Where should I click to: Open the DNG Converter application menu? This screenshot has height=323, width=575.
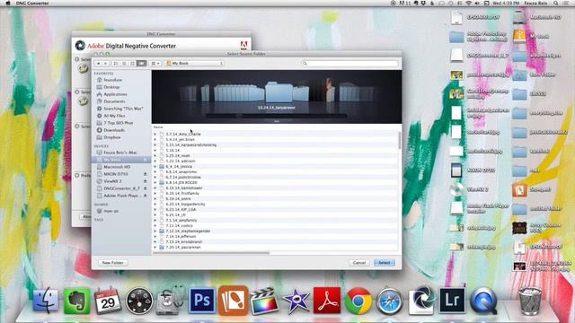(x=32, y=3)
